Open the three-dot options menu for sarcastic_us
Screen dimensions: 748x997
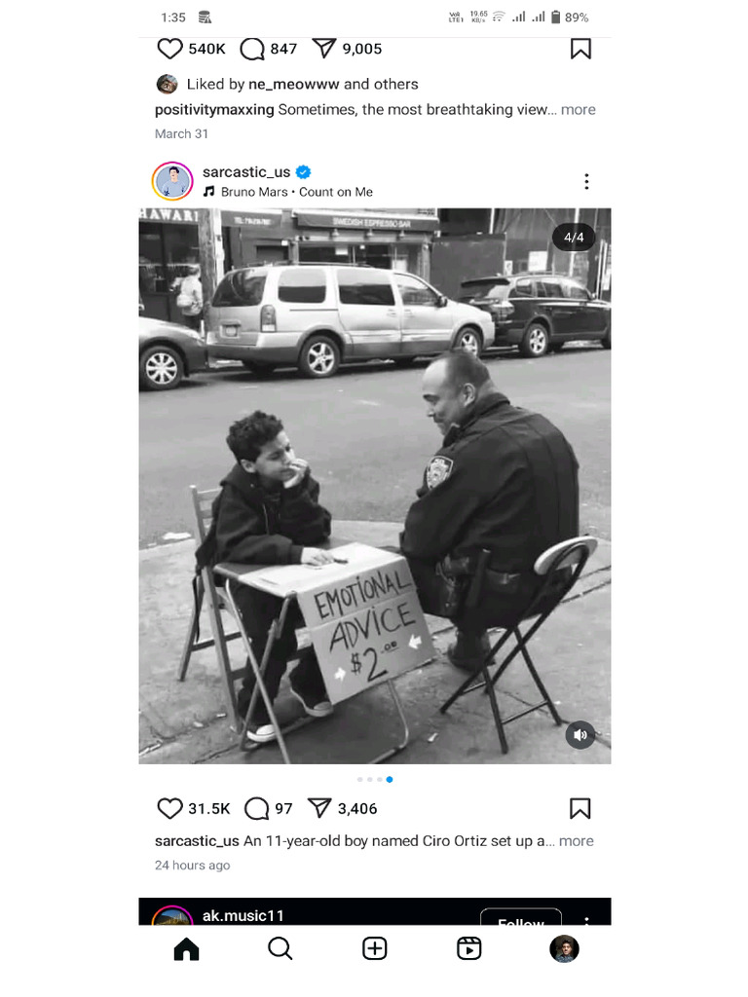click(586, 181)
